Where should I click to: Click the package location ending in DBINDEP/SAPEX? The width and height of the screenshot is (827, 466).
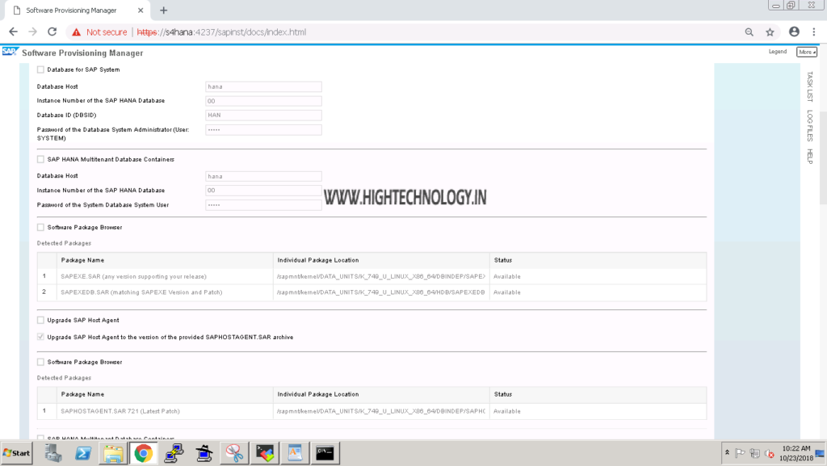click(381, 276)
